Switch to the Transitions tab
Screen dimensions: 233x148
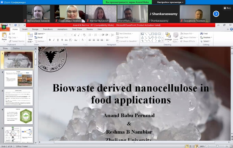(x=48, y=29)
